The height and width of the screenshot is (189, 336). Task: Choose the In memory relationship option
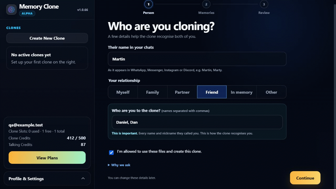click(x=241, y=92)
